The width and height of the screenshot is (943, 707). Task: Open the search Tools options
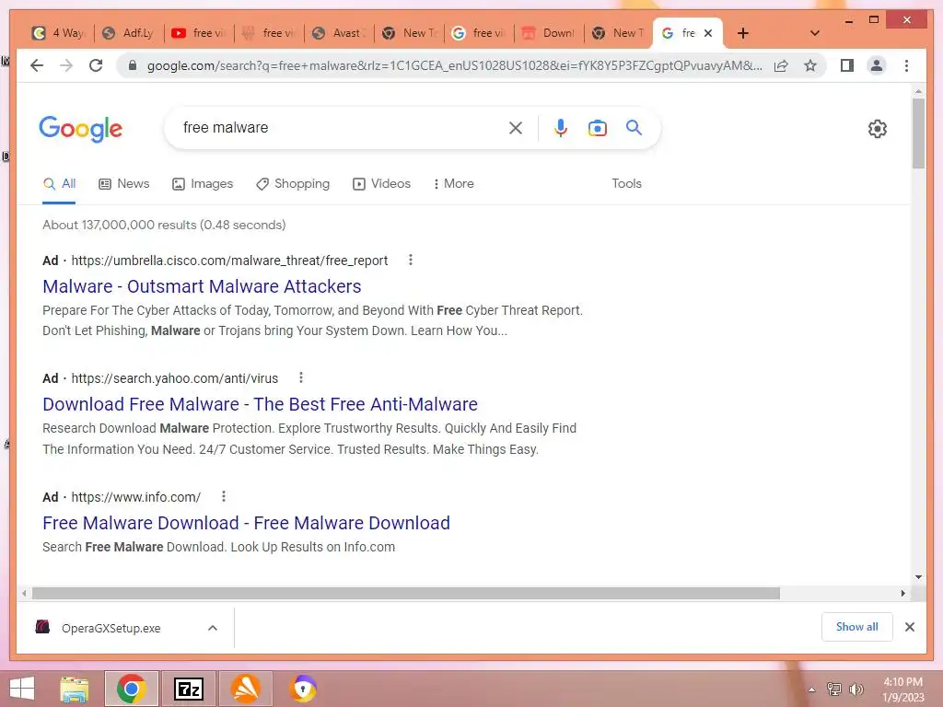(x=626, y=184)
